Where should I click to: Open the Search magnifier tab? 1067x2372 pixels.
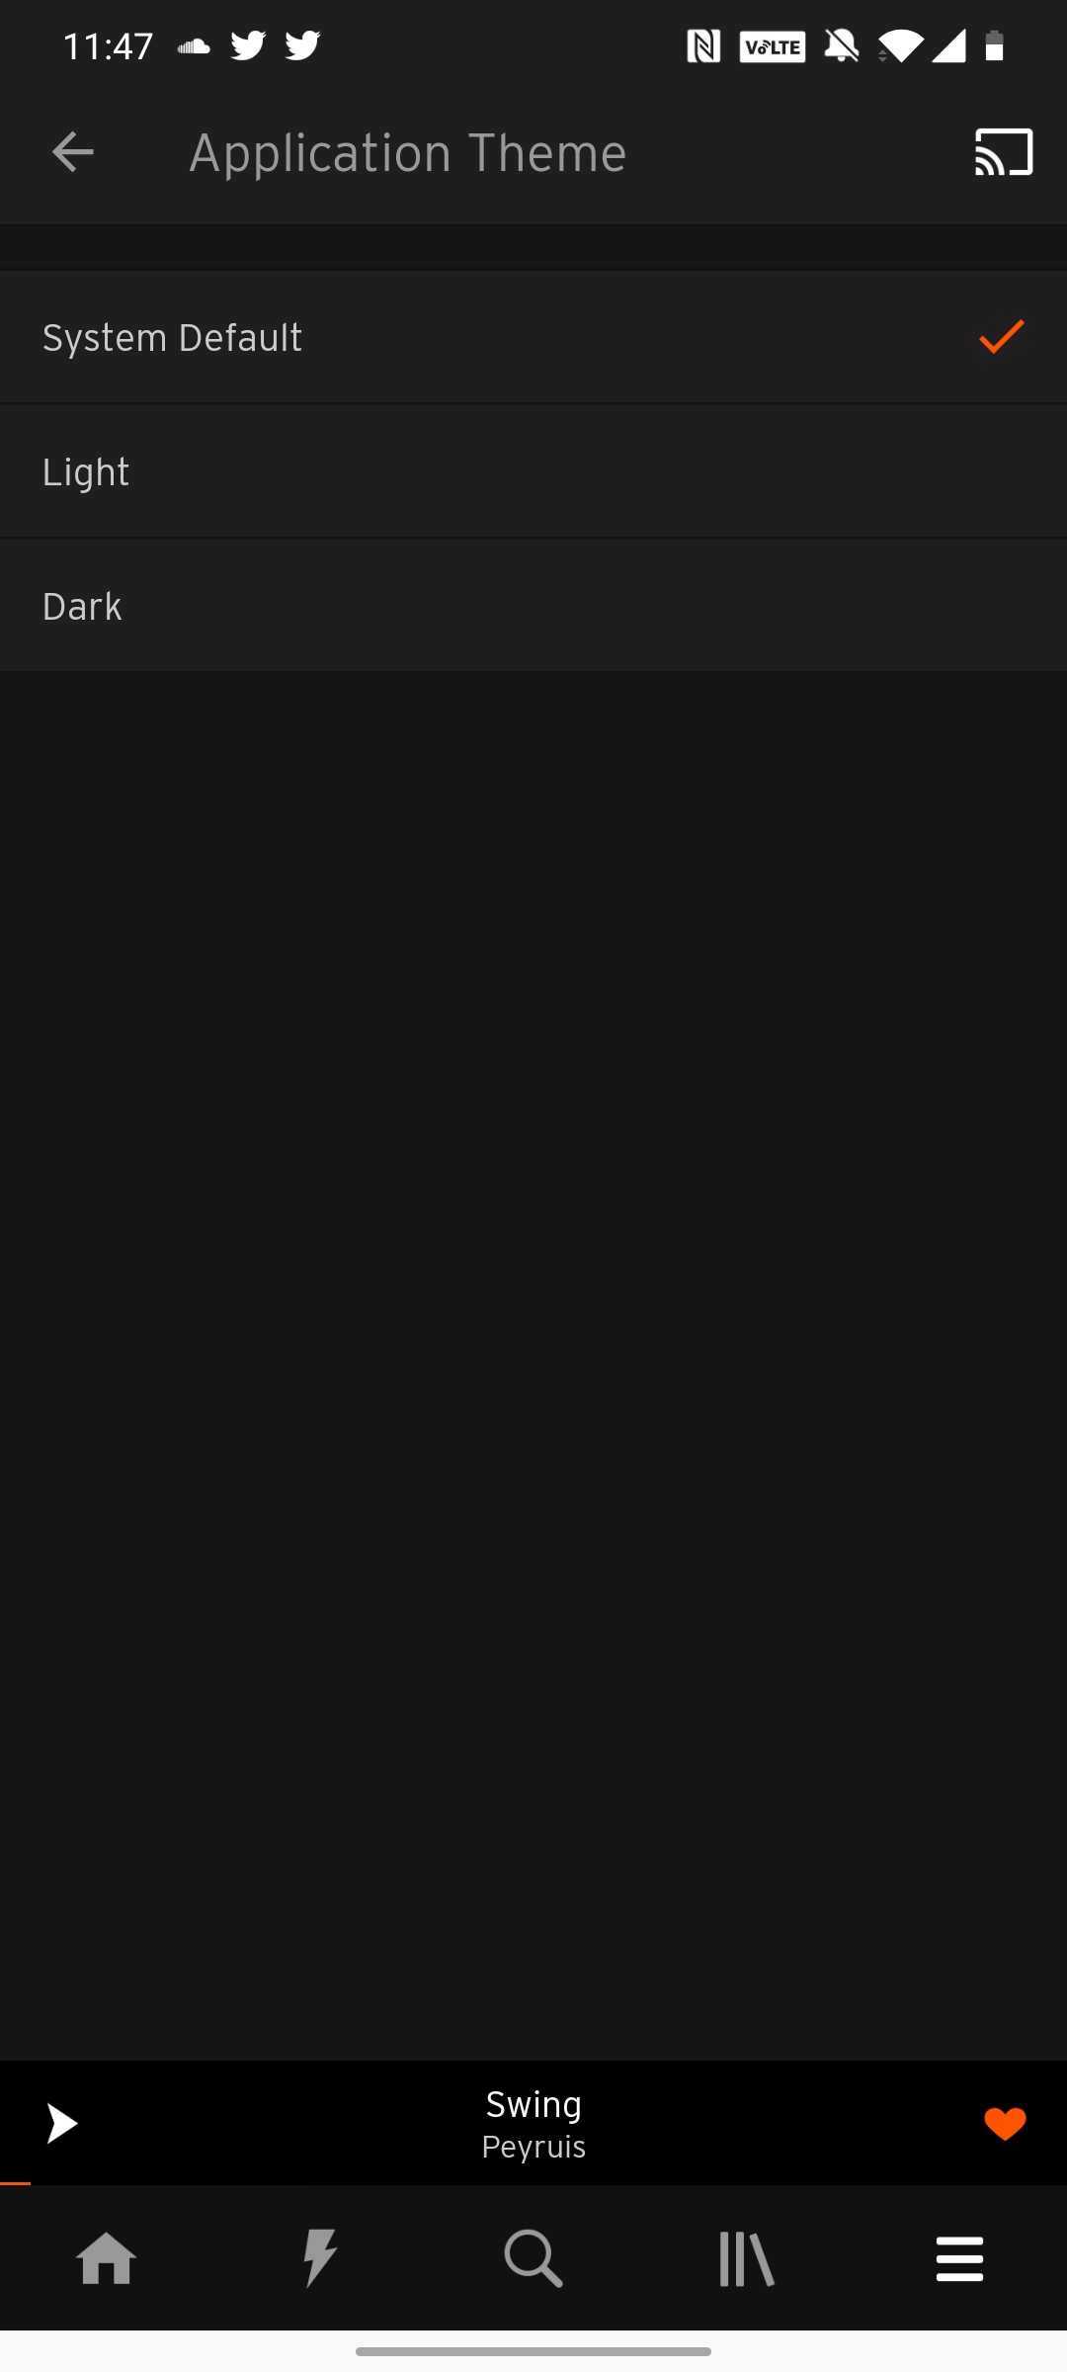pos(533,2258)
